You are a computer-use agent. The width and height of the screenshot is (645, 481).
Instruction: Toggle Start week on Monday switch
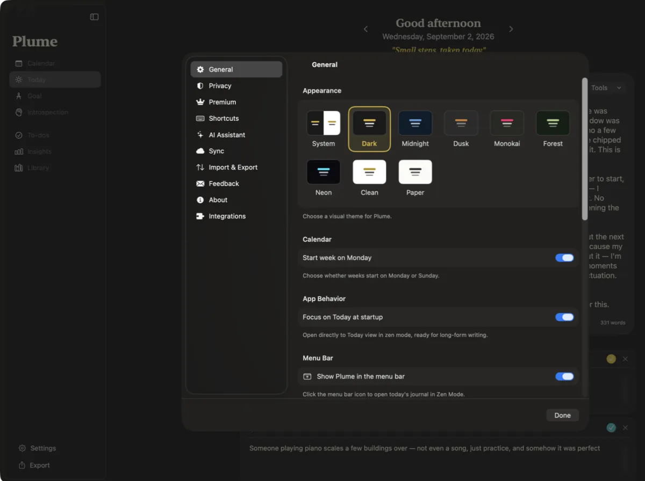(x=564, y=258)
